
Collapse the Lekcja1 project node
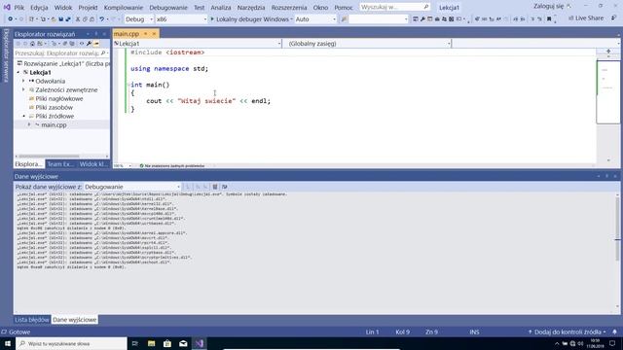(x=18, y=72)
